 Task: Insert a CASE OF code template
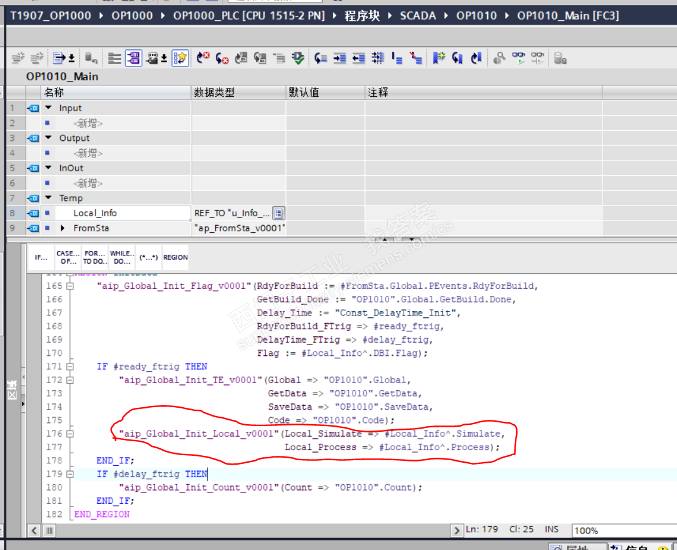pos(68,257)
